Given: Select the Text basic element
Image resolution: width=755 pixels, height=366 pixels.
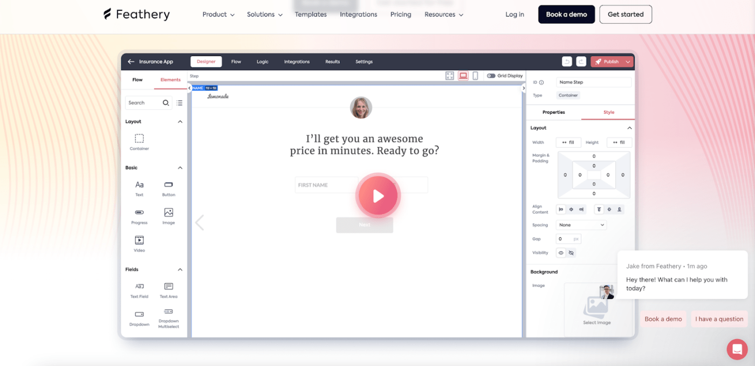Looking at the screenshot, I should coord(139,188).
